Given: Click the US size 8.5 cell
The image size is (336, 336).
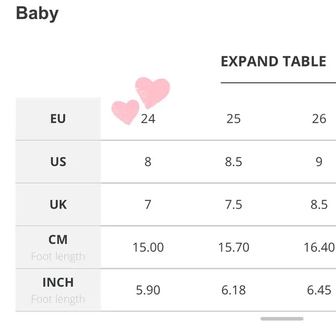Looking at the screenshot, I should coord(233,162).
